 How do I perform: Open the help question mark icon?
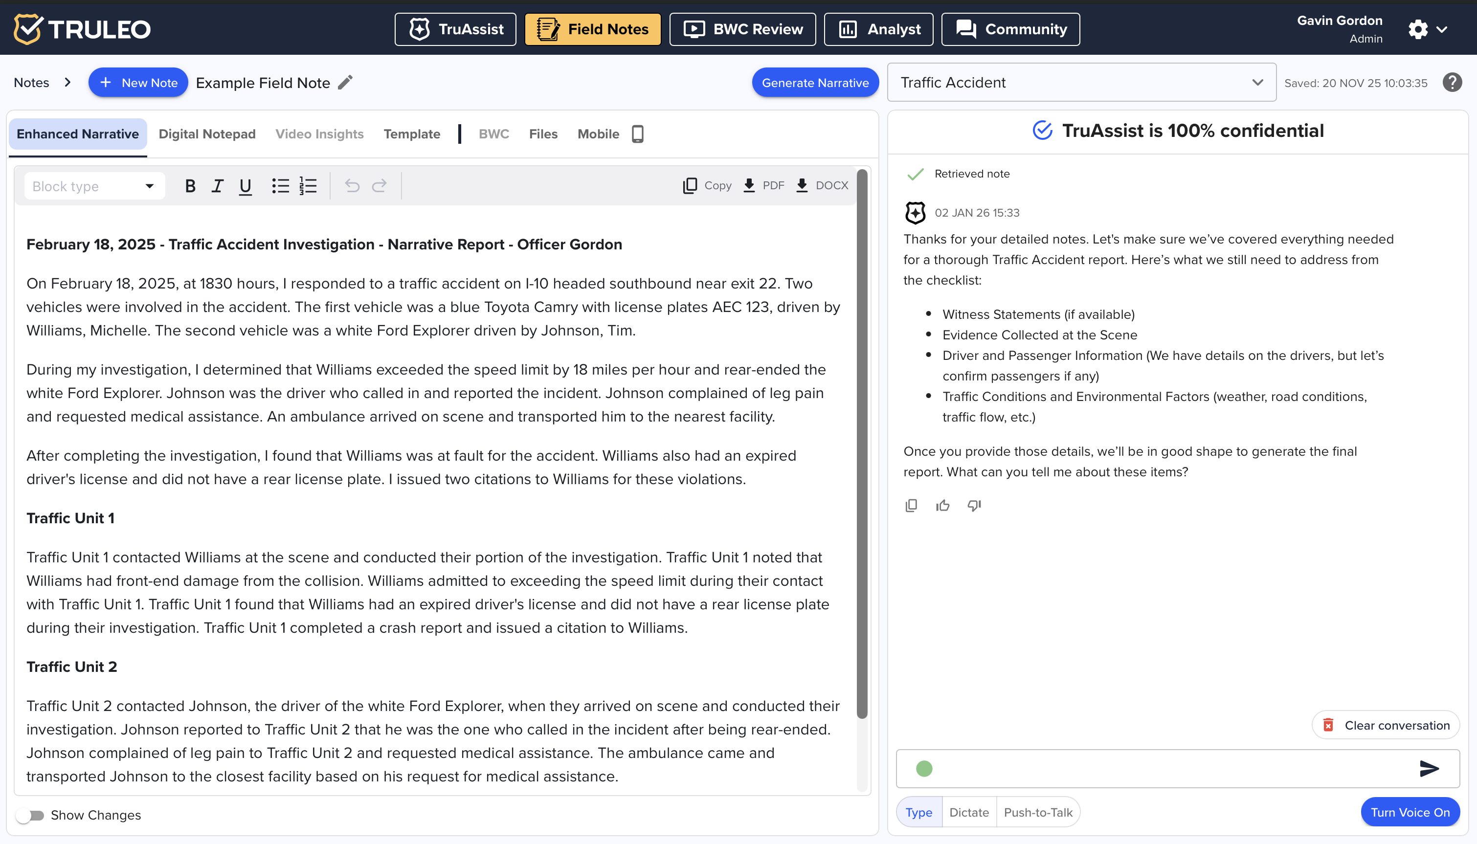tap(1452, 82)
